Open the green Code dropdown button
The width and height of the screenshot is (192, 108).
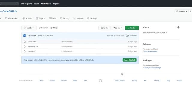[x=132, y=28]
